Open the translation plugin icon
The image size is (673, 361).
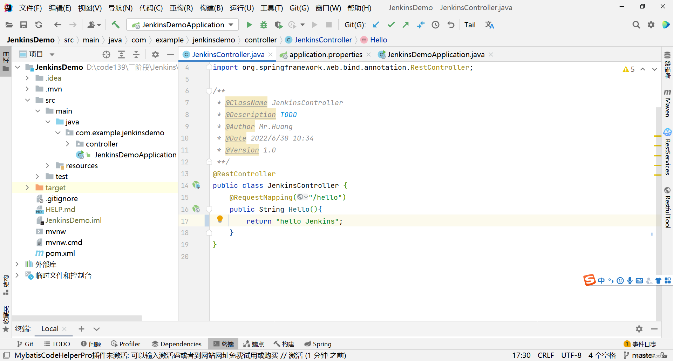489,25
